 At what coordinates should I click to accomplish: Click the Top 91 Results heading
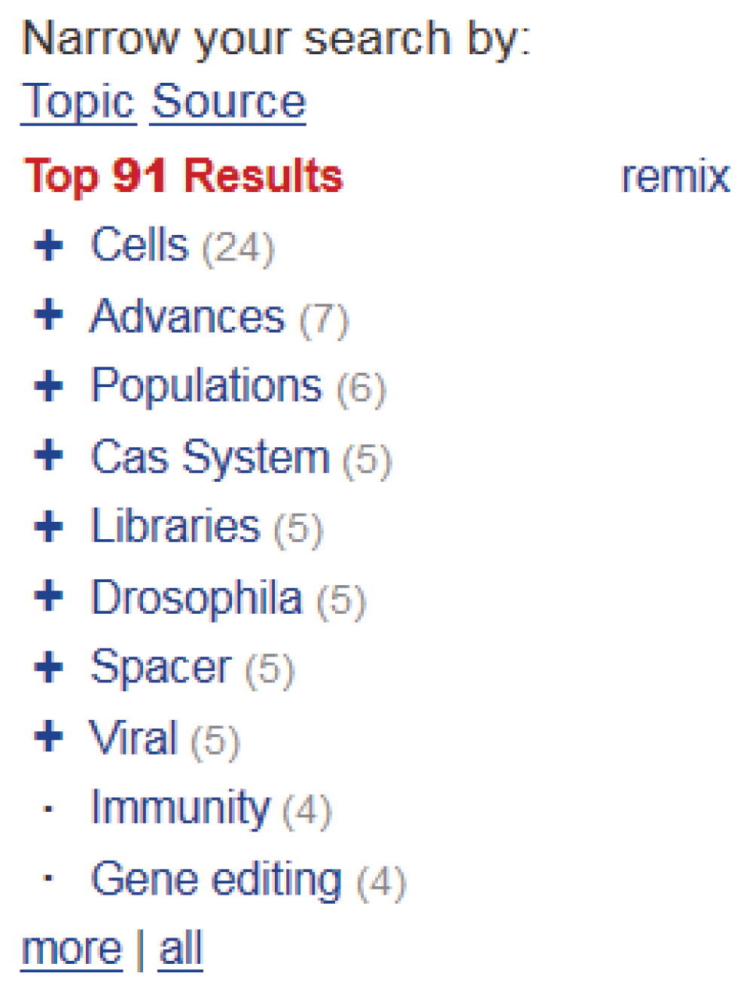[x=183, y=176]
